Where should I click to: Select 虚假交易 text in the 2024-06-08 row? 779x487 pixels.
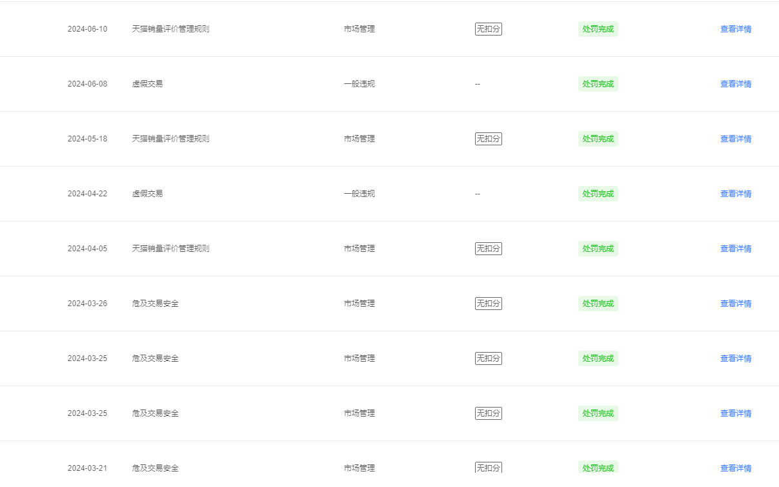148,84
